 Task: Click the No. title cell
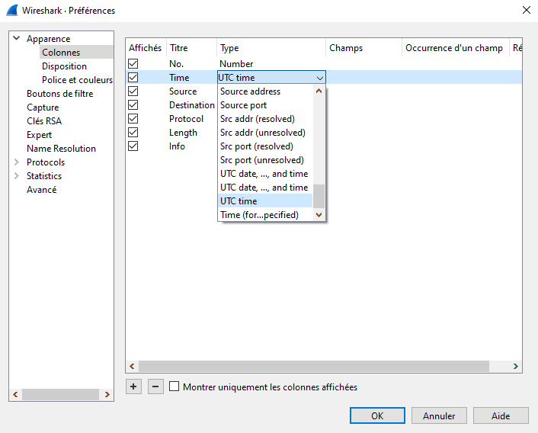tap(176, 64)
